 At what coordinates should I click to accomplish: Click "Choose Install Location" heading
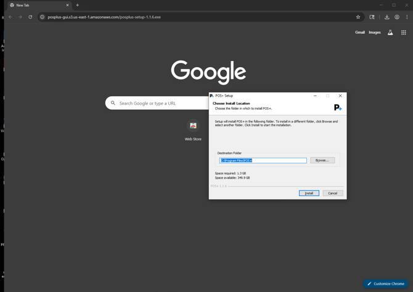[x=231, y=103]
